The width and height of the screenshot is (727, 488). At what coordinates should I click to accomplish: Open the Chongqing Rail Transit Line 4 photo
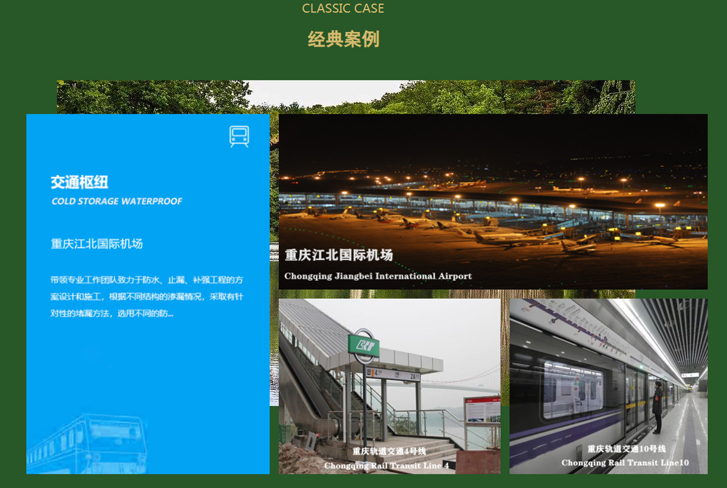point(389,386)
